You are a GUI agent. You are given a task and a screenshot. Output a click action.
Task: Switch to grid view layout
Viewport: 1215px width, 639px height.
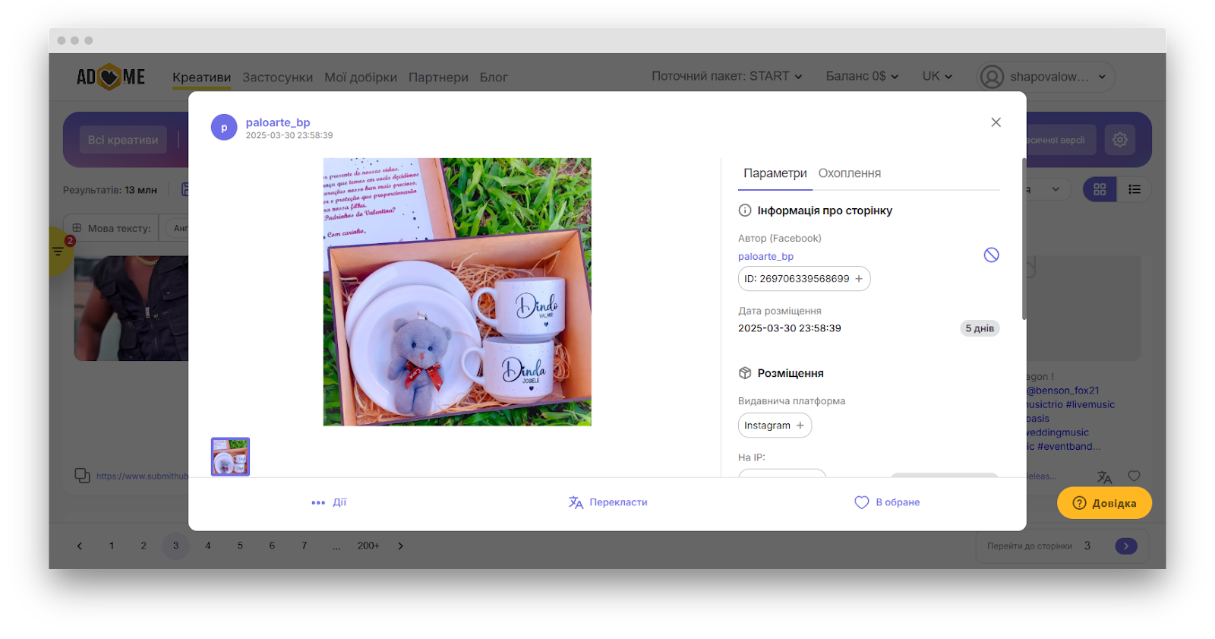[1099, 190]
